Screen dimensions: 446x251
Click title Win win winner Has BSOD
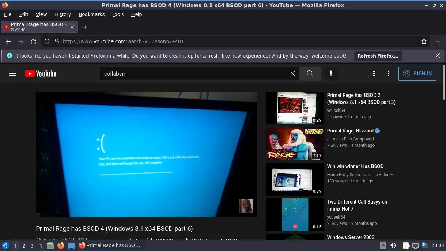tap(355, 166)
